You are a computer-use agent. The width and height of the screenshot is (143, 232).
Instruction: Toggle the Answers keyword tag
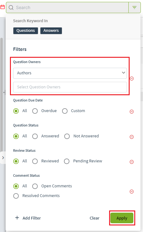[x=51, y=31]
